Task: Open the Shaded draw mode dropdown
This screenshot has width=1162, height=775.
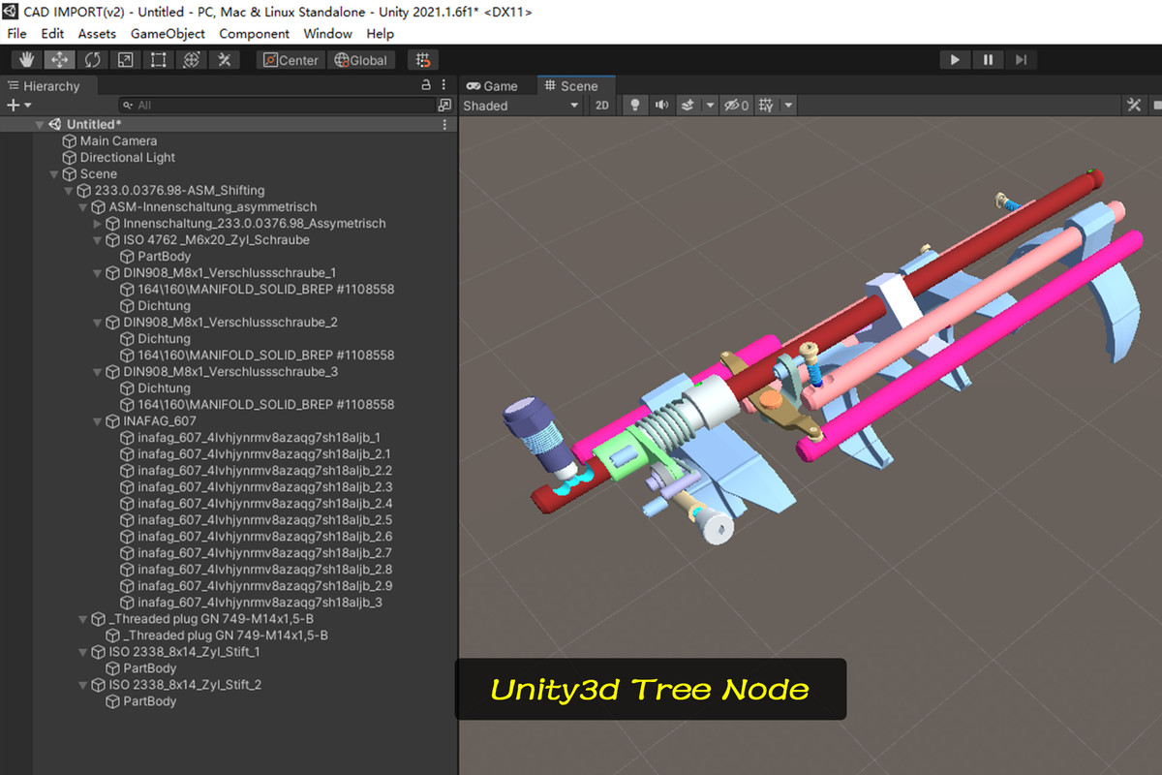Action: [x=521, y=106]
